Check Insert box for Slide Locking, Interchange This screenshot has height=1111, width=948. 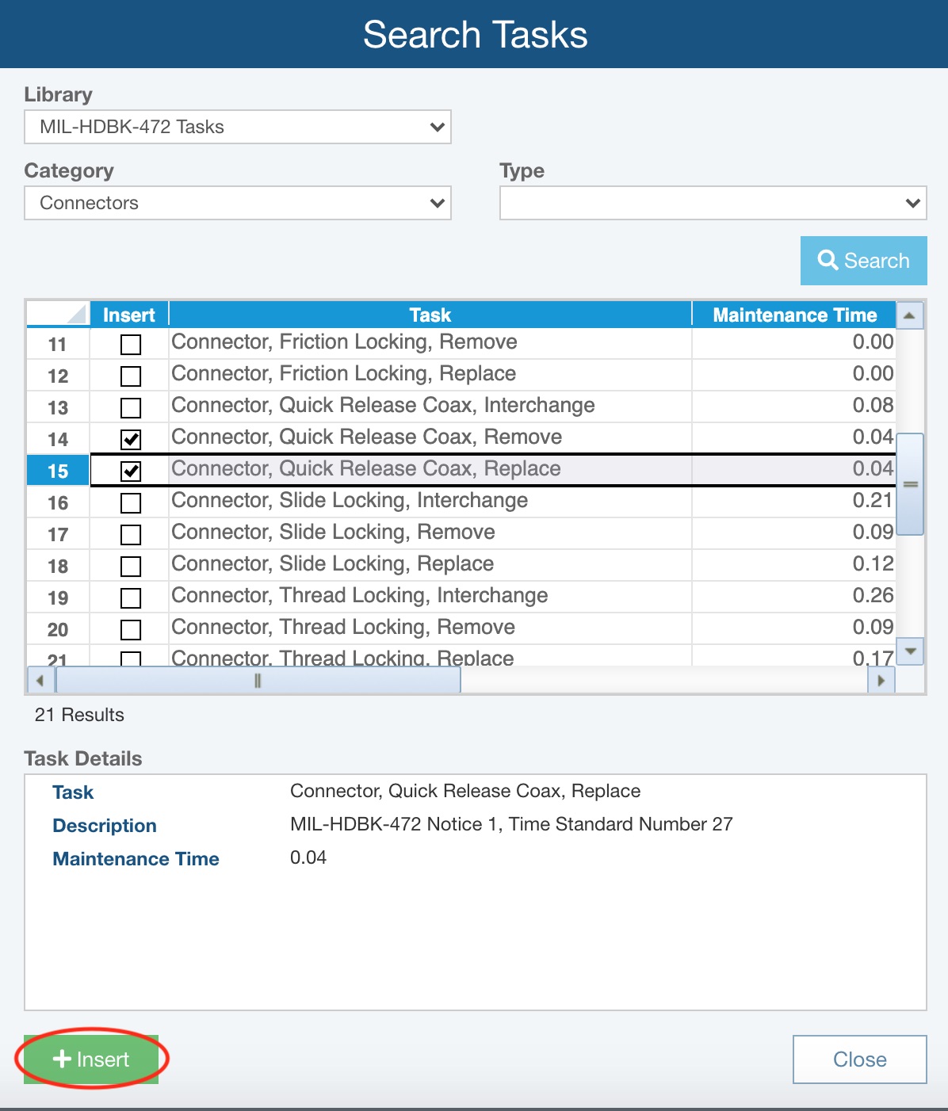(131, 503)
